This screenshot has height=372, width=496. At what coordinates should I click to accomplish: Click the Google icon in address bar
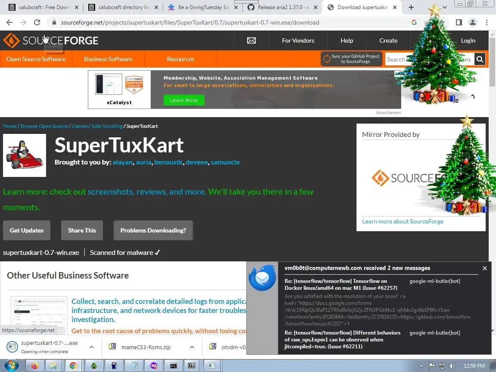(414, 22)
